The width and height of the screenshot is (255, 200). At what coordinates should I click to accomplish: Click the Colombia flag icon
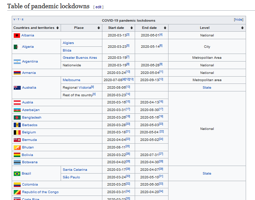17,185
